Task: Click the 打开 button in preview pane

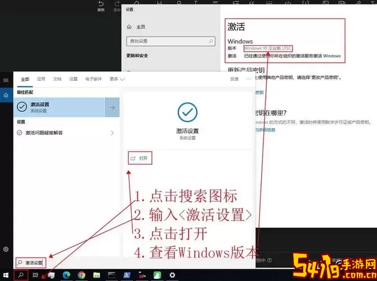Action: pos(140,158)
